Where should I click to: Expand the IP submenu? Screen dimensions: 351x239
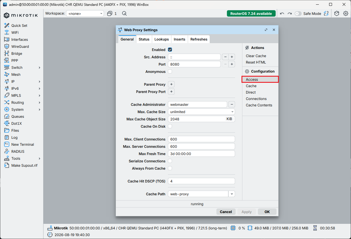[x=39, y=82]
